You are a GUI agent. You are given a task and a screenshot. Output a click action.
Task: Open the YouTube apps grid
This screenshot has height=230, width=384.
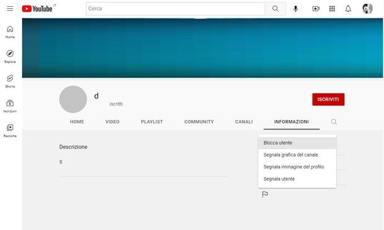pyautogui.click(x=332, y=9)
